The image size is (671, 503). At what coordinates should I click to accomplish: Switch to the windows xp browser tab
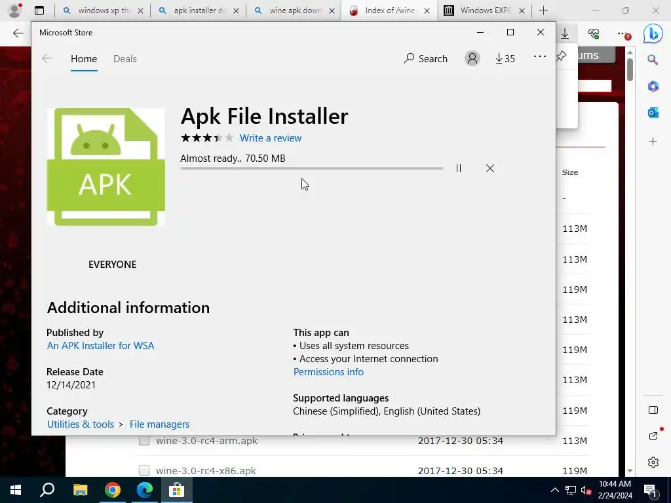(x=103, y=10)
